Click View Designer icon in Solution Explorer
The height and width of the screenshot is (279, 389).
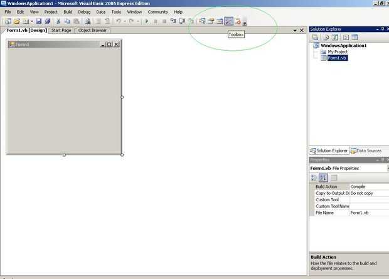pyautogui.click(x=354, y=38)
